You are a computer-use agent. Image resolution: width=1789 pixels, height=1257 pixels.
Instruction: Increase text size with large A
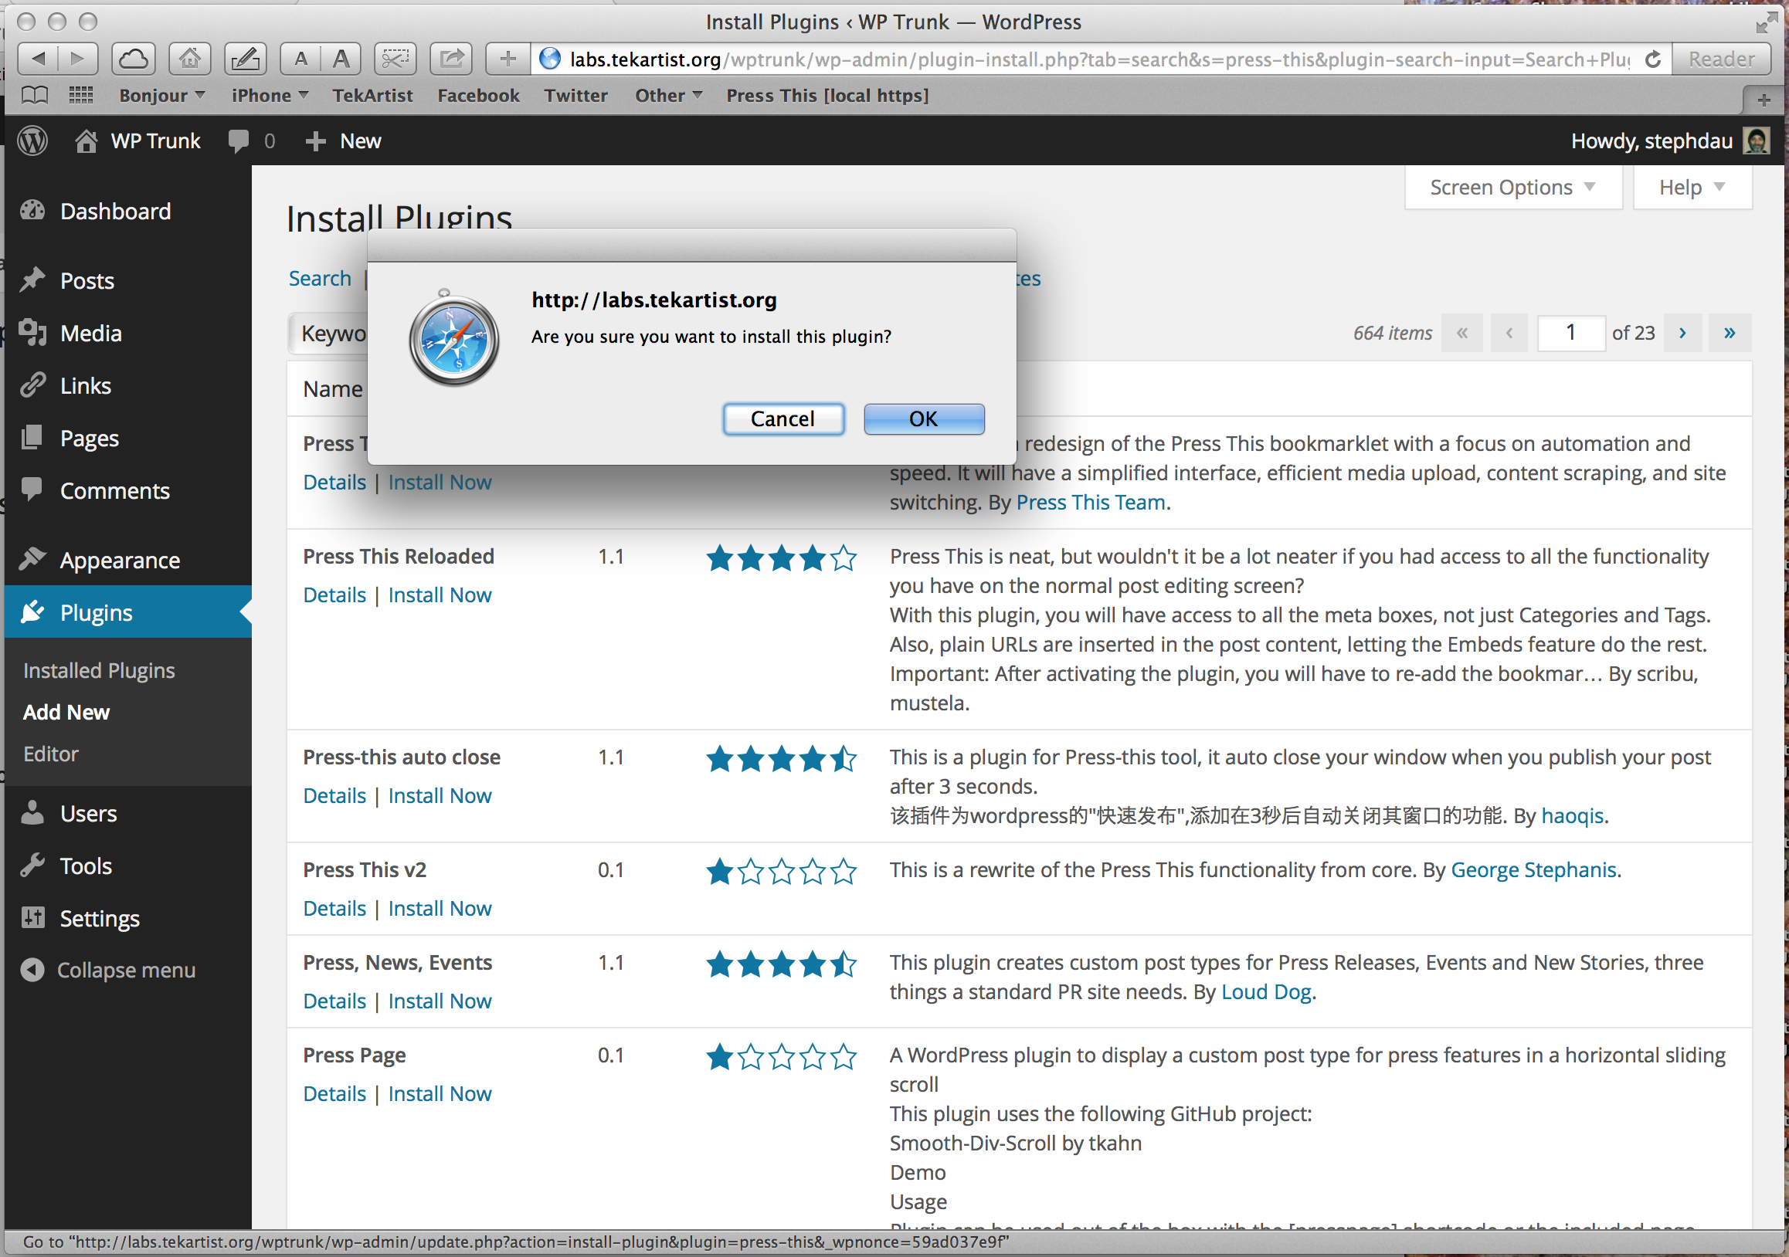tap(341, 59)
